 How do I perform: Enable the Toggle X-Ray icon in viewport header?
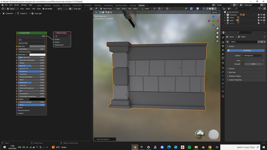coord(204,9)
